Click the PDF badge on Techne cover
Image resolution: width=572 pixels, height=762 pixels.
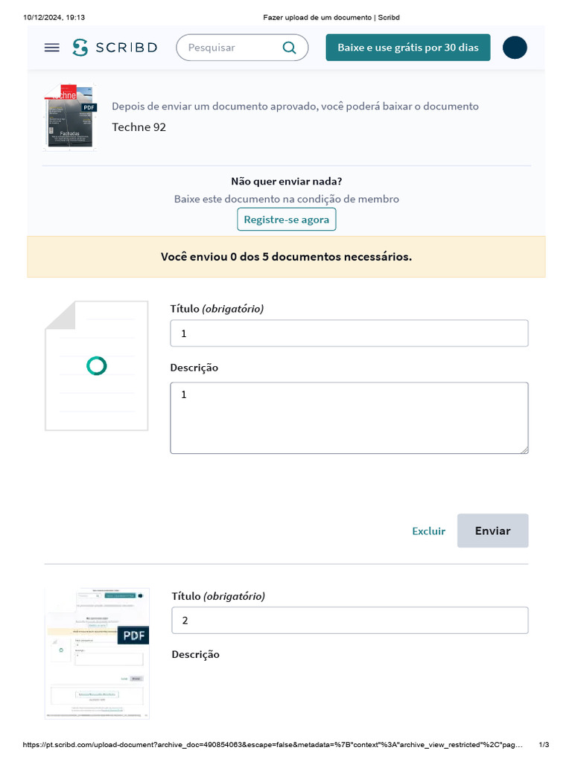89,108
